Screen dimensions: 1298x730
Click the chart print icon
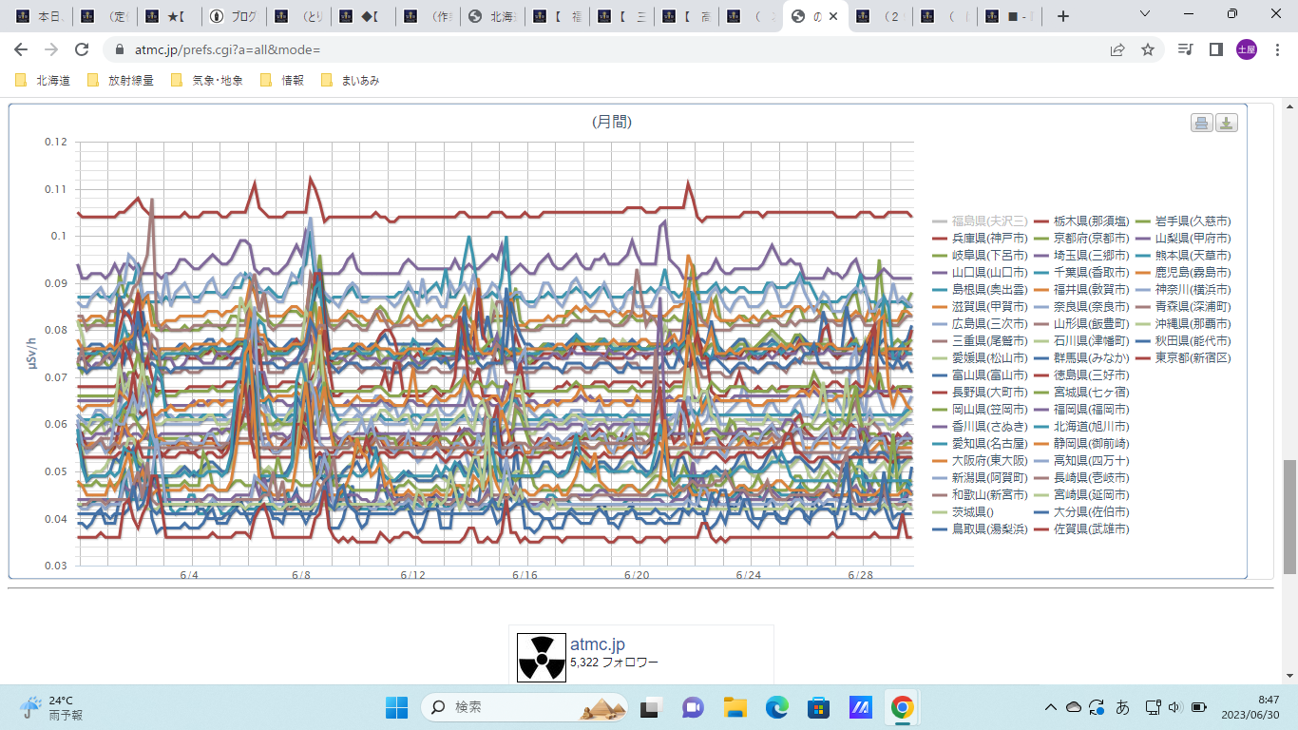coord(1202,123)
